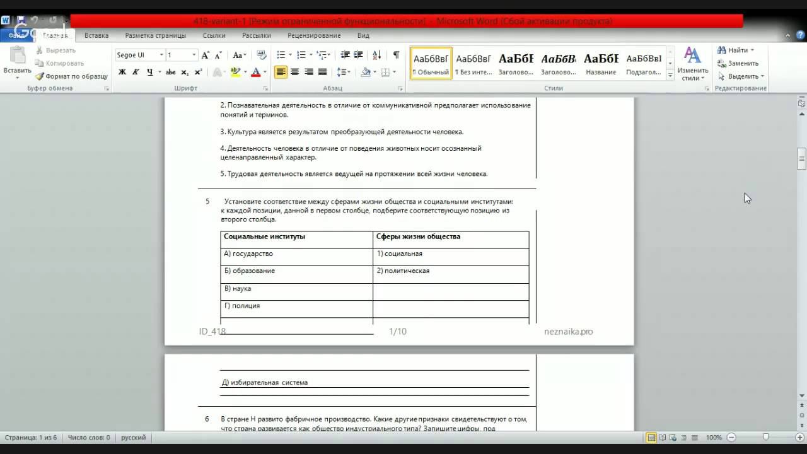
Task: Click the decrease indent icon
Action: point(345,55)
